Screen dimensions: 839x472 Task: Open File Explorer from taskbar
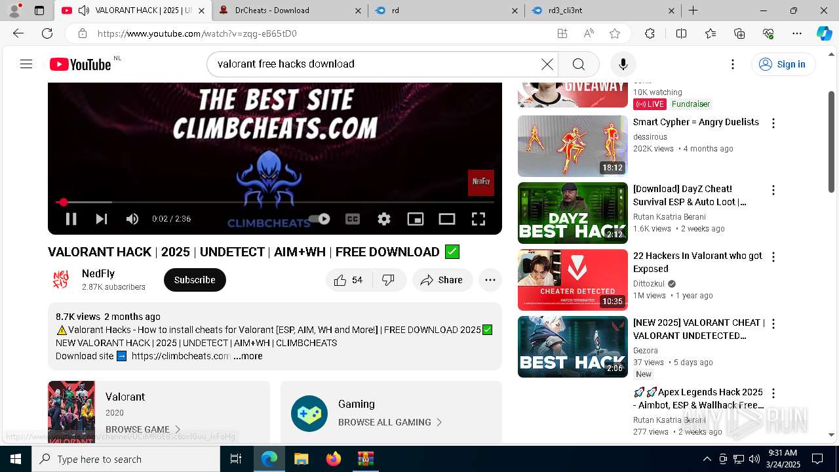tap(302, 459)
